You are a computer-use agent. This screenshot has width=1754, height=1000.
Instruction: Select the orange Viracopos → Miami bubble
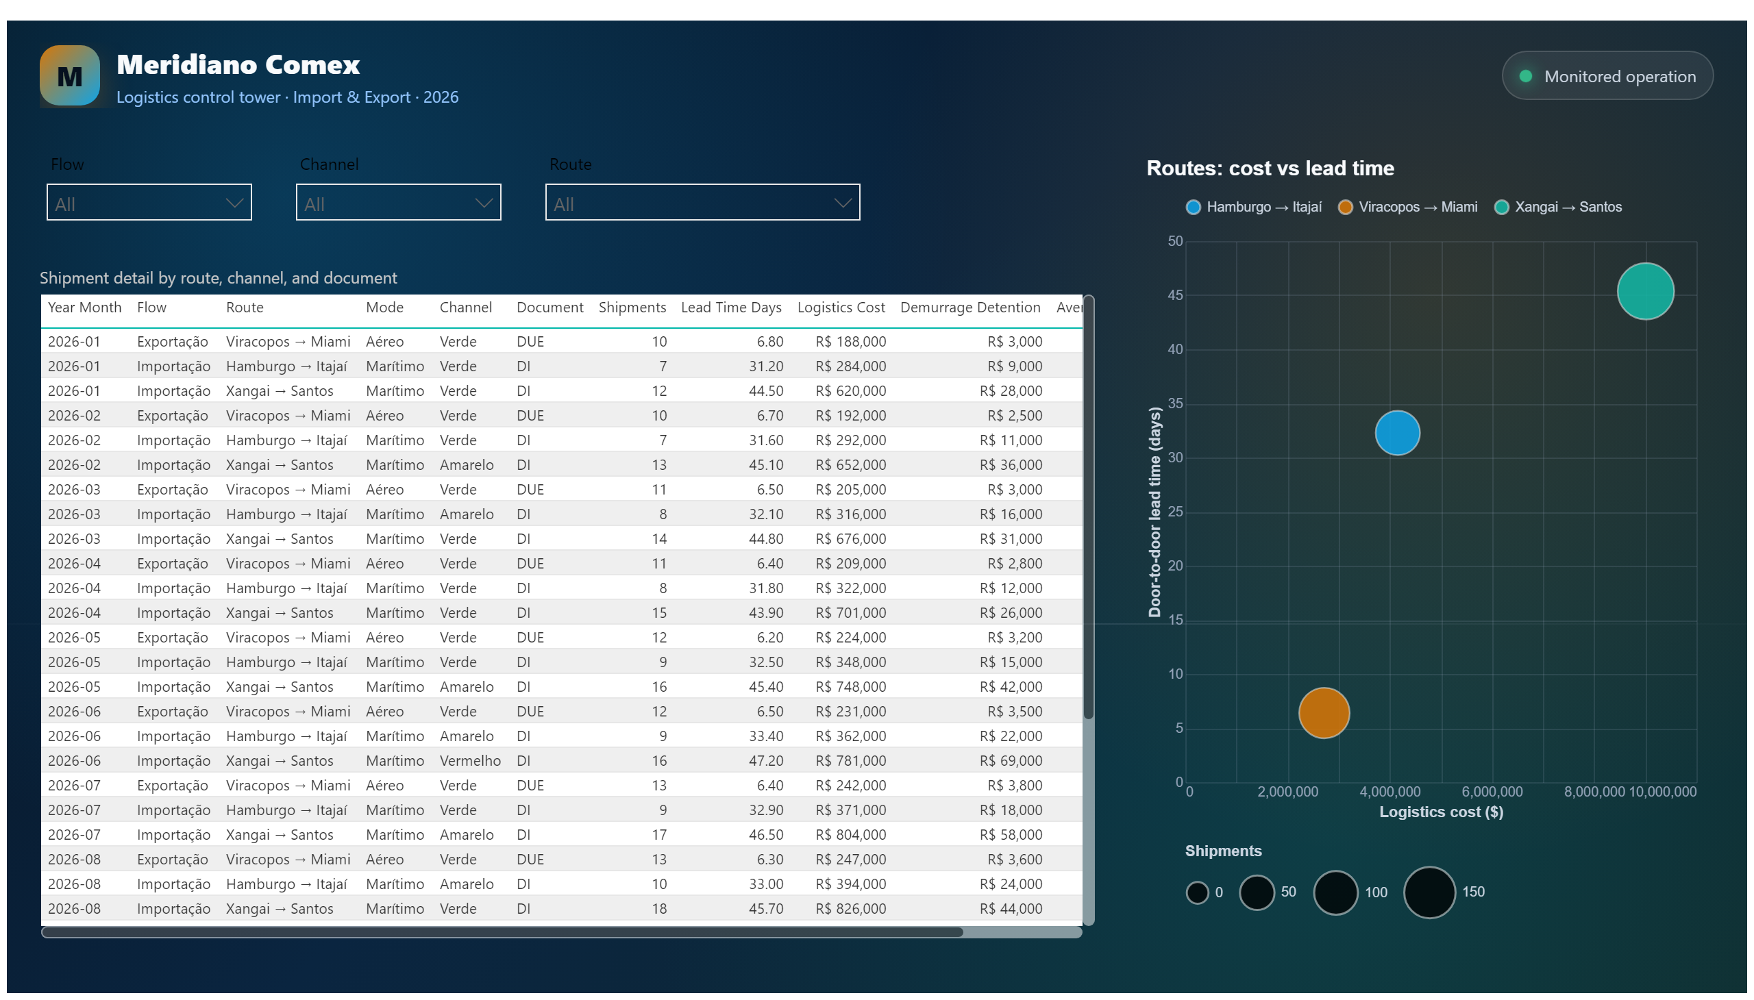pyautogui.click(x=1323, y=713)
